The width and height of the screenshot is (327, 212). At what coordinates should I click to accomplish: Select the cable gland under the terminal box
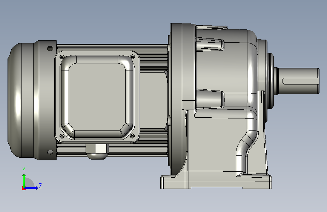97,152
